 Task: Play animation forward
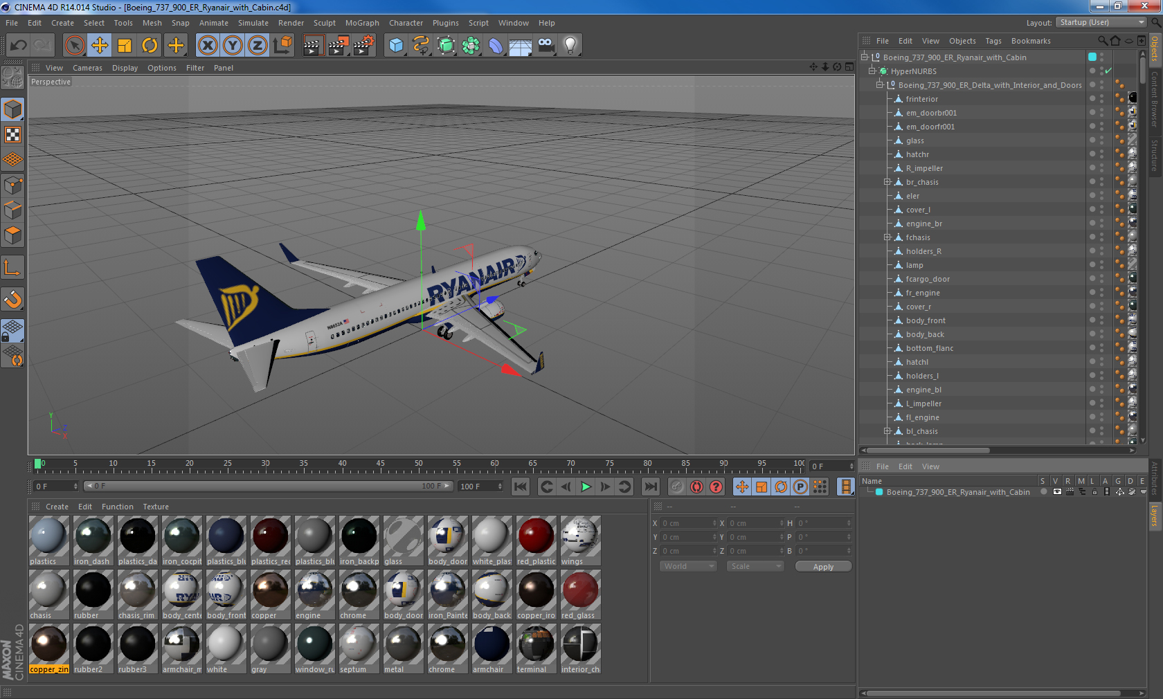pos(586,487)
